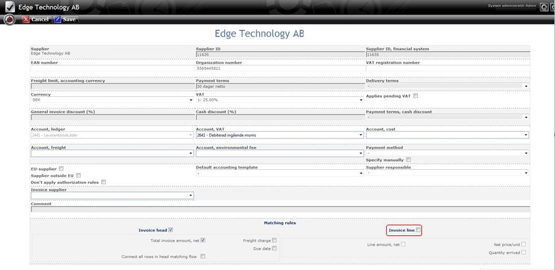The height and width of the screenshot is (270, 555).
Task: Click the document checkmark icon beside the title
Action: coord(10,7)
